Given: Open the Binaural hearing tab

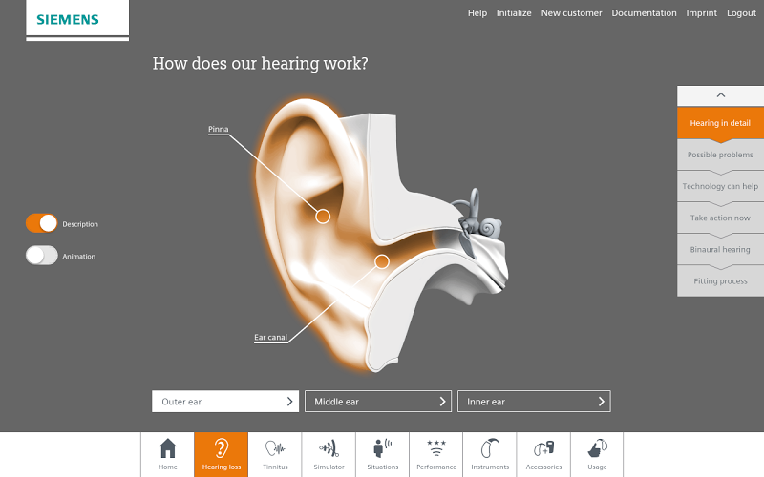Looking at the screenshot, I should 721,250.
